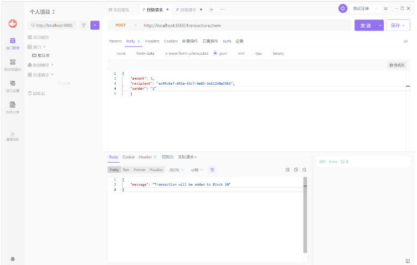
Task: Select the form-data body type
Action: [142, 54]
